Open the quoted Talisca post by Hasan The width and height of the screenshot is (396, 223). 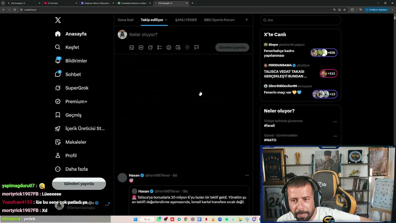pos(189,200)
